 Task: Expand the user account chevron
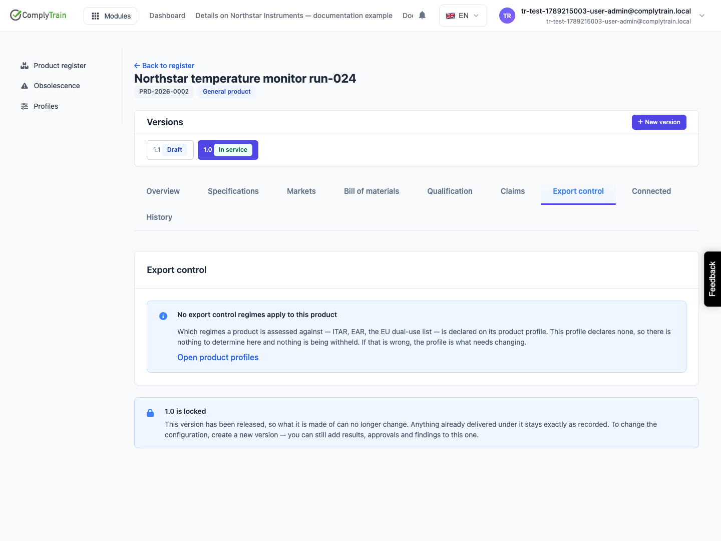pos(702,16)
